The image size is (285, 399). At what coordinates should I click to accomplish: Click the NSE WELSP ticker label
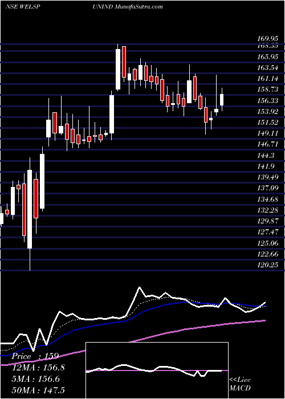coord(23,6)
